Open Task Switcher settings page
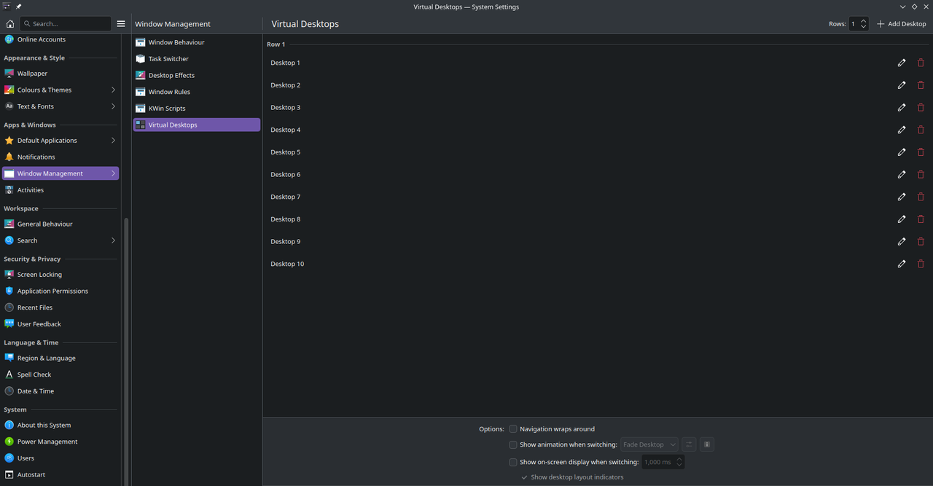This screenshot has width=933, height=486. pos(196,59)
